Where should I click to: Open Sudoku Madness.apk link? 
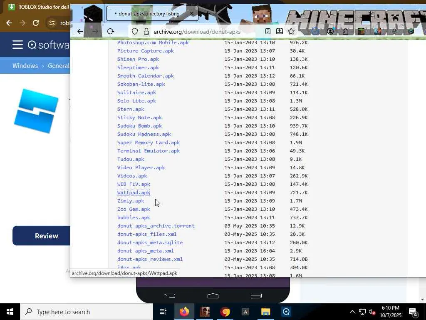(x=144, y=134)
